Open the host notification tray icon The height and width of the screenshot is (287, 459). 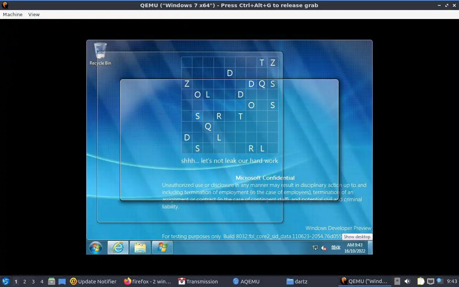coord(440,281)
